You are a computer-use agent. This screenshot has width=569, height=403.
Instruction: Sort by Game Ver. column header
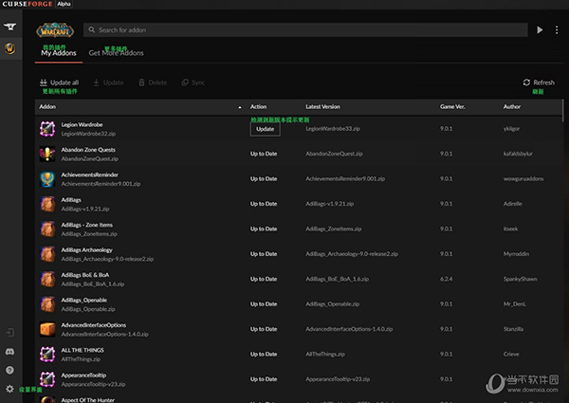(452, 106)
